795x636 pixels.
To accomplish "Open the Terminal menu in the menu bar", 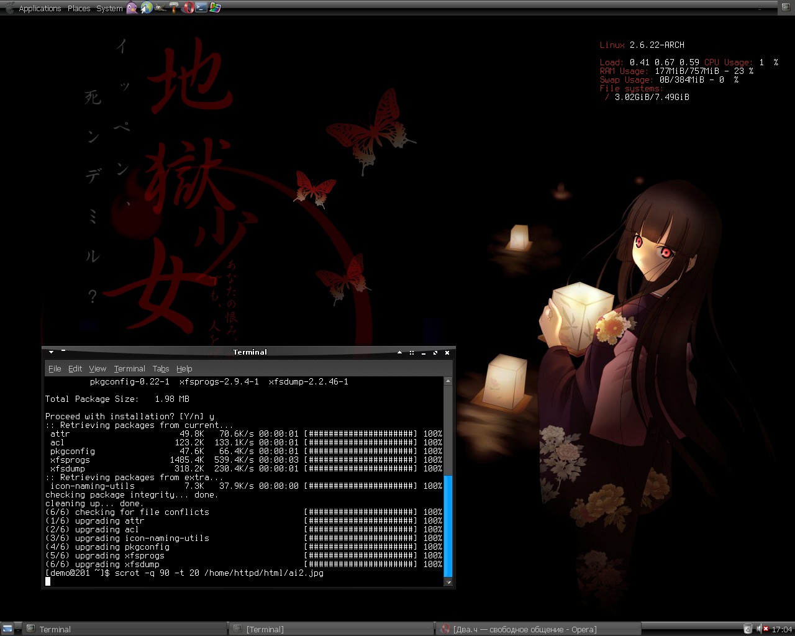I will (129, 368).
